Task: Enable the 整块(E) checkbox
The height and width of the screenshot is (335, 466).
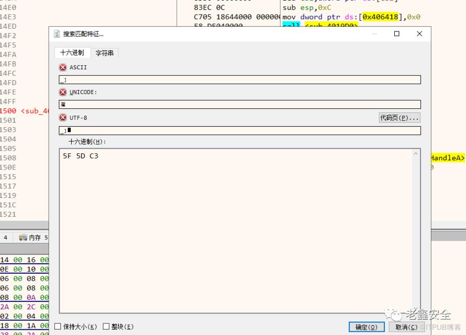Action: [106, 327]
